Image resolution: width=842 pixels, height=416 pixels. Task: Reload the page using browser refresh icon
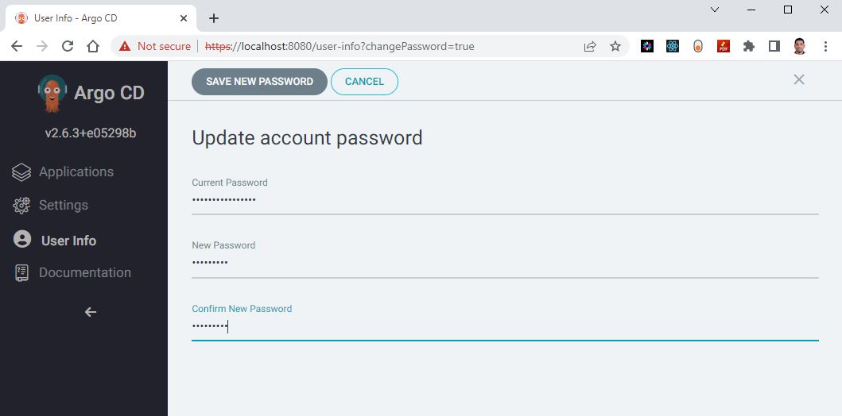coord(68,46)
